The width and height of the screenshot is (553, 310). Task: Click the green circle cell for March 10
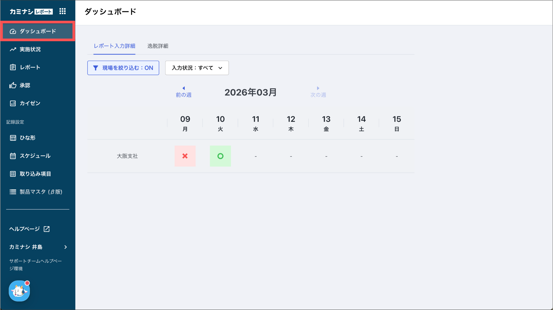click(x=220, y=156)
